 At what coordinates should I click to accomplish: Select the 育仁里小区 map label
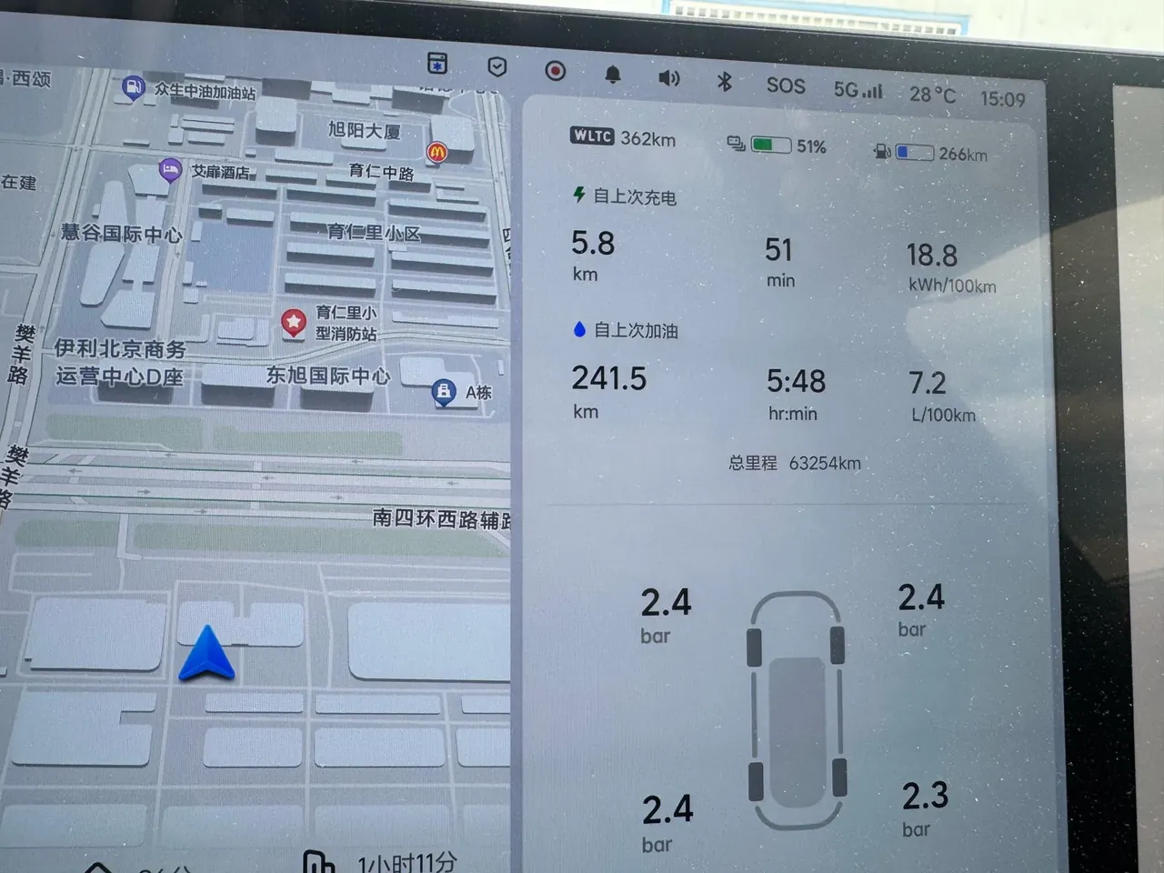pos(374,233)
